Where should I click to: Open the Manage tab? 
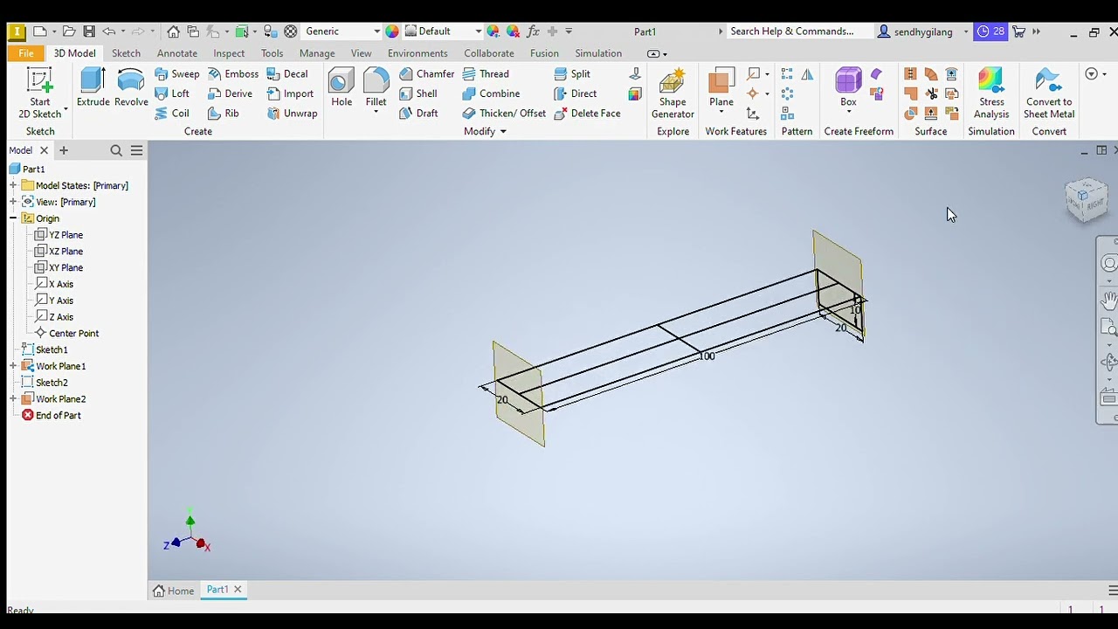point(317,53)
